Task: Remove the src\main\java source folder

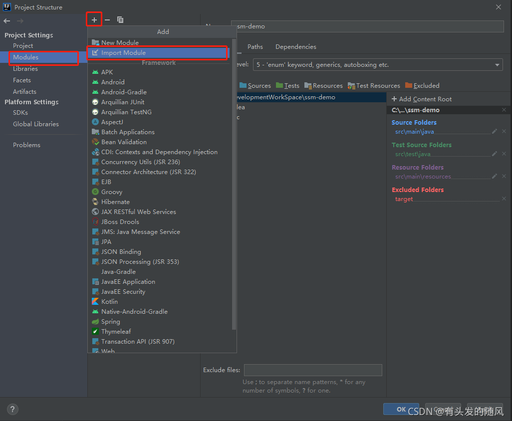Action: coord(504,131)
